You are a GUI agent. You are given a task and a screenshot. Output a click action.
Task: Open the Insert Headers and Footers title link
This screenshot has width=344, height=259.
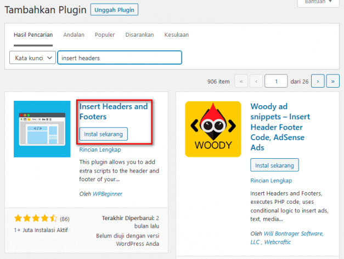114,112
